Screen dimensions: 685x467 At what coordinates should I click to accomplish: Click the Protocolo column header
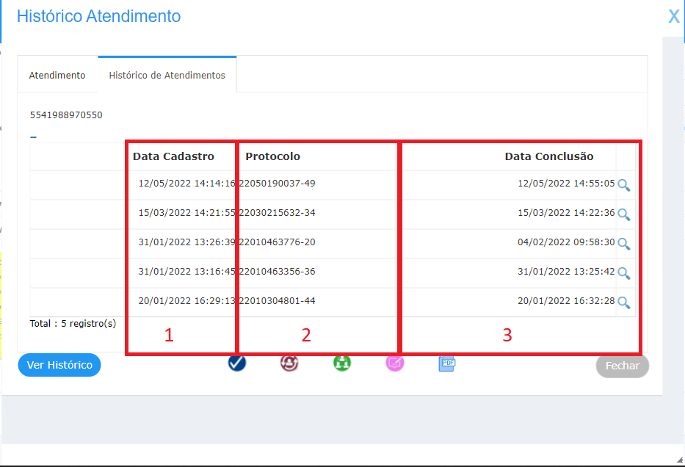click(272, 156)
